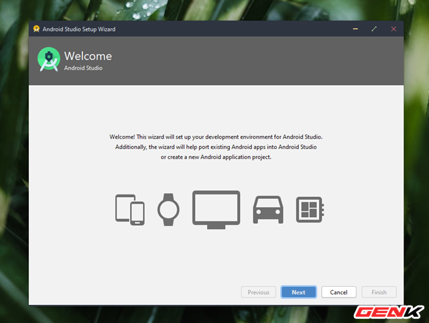Cancel the setup wizard

point(339,292)
